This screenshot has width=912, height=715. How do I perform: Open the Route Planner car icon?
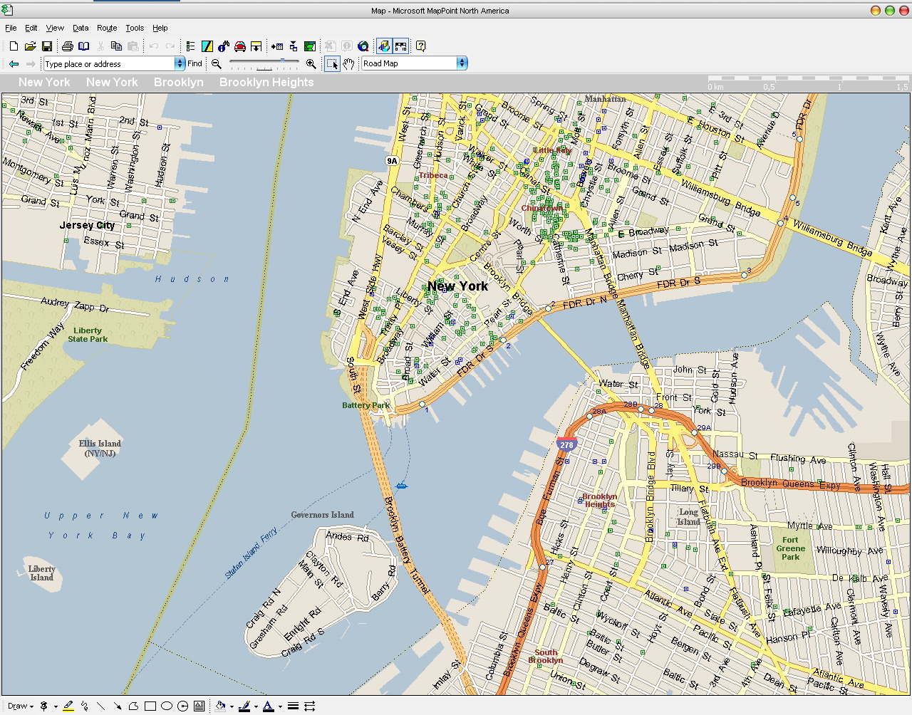point(240,46)
